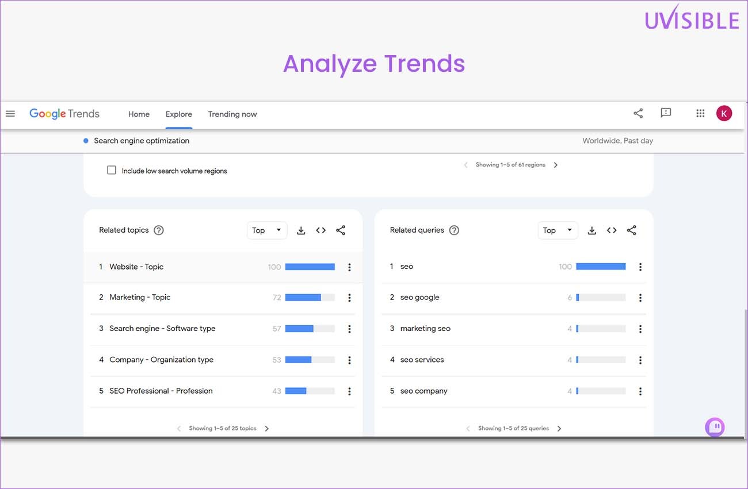Open more options for Search engine row
Viewport: 748px width, 489px height.
pos(349,329)
